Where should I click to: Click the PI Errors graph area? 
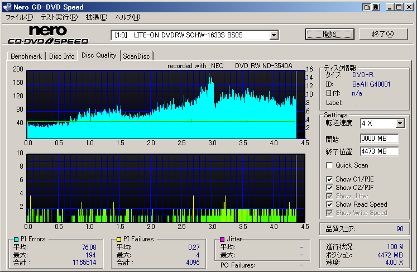pos(166,104)
